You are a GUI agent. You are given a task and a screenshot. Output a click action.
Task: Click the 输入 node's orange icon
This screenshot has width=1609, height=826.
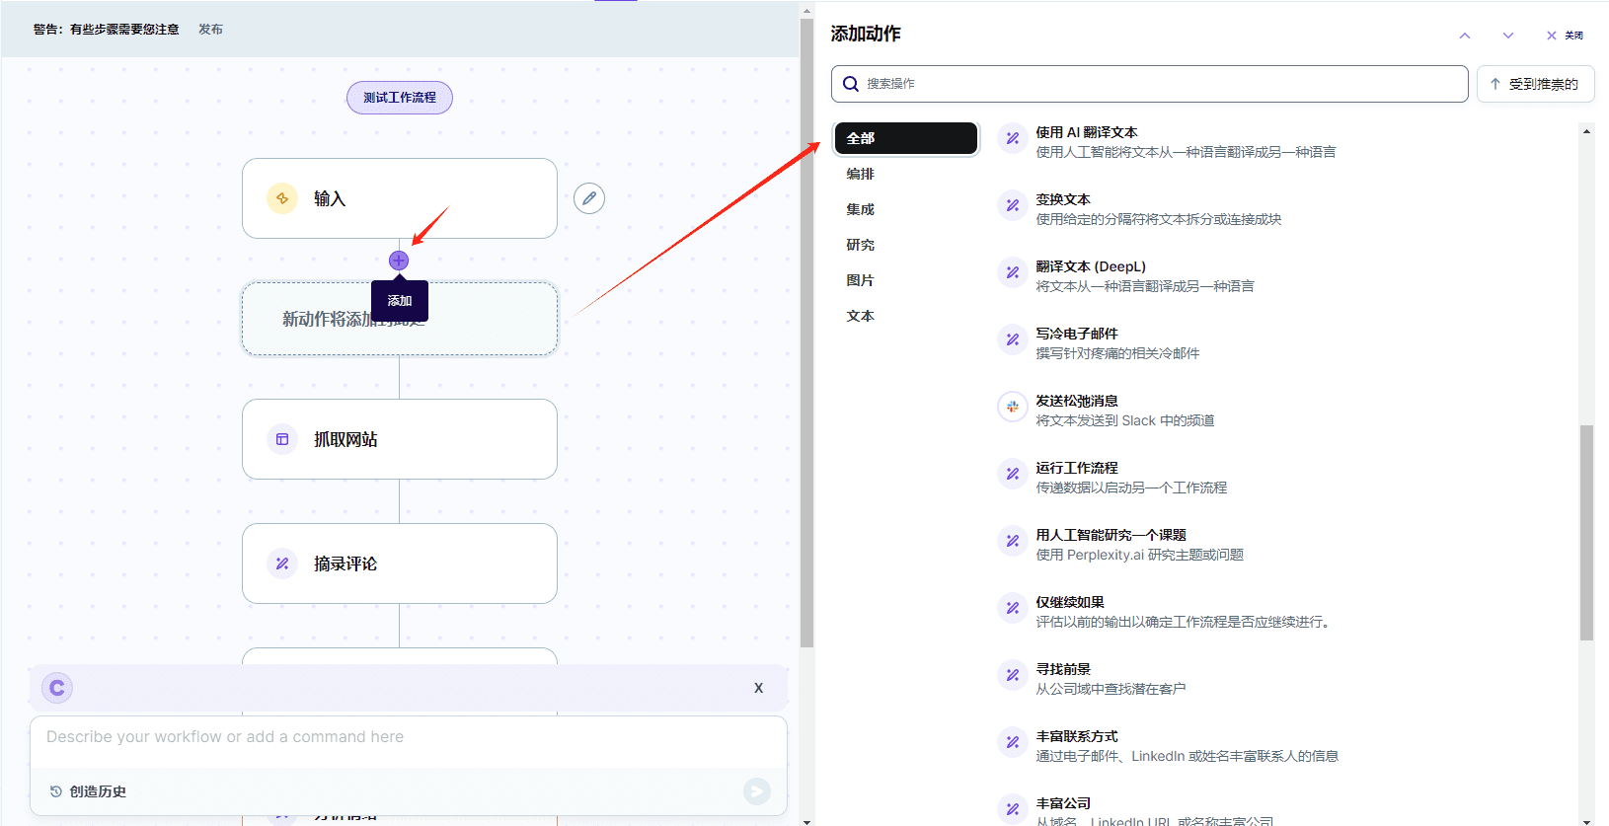282,198
